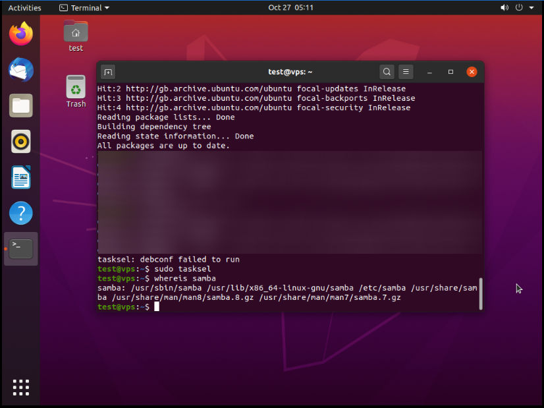Close the terminal with the red X
Screen dimensions: 544x408
(x=472, y=72)
